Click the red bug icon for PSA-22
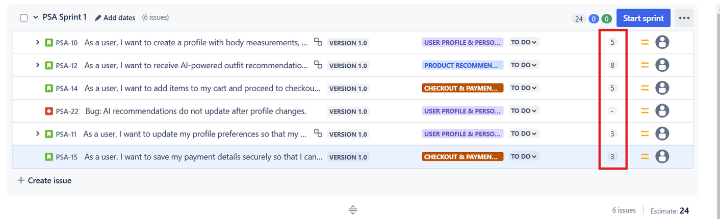Screen dimensions: 720x219 tap(49, 112)
